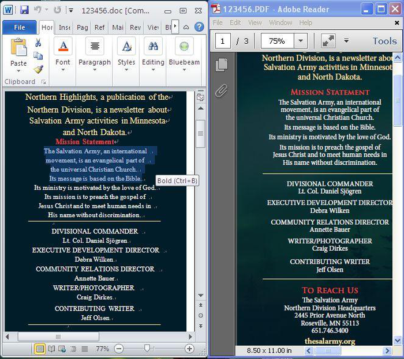The height and width of the screenshot is (359, 404).
Task: Select Full Screen Reading view button
Action: 51,349
